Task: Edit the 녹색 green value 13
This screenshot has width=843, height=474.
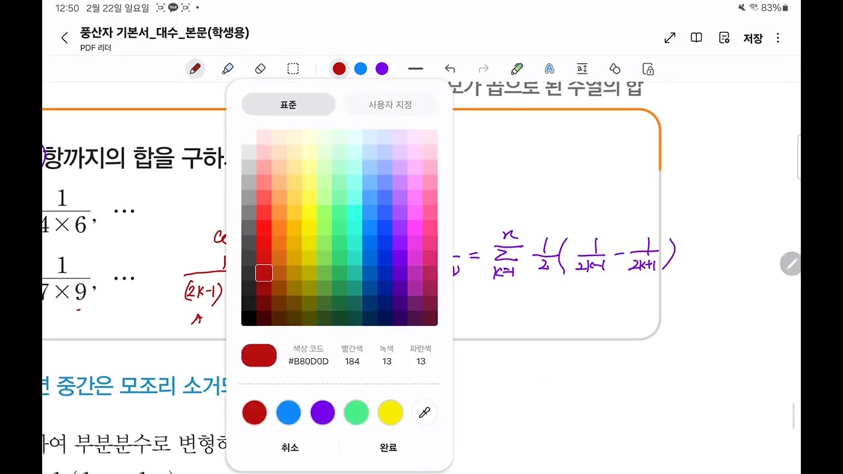Action: tap(387, 361)
